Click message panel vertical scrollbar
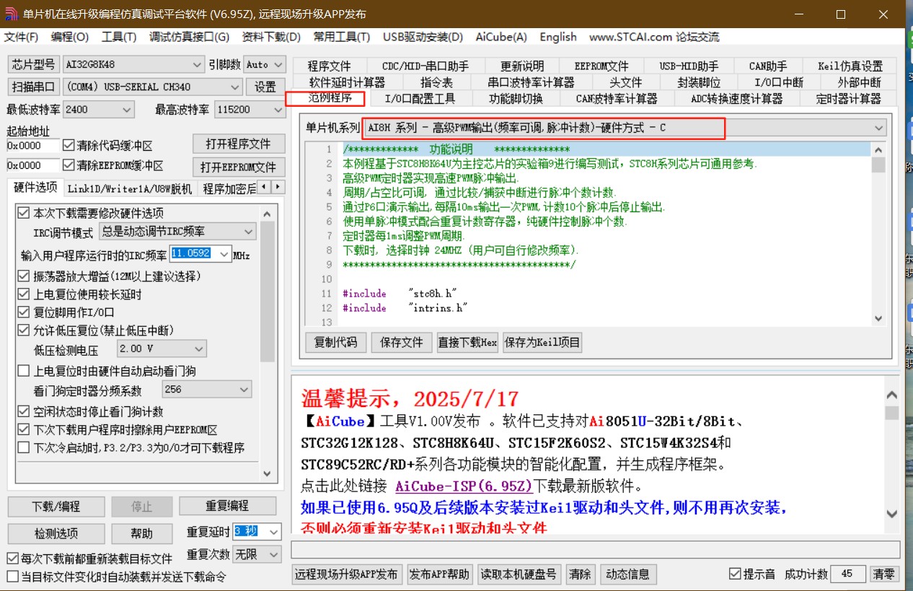 pyautogui.click(x=892, y=455)
